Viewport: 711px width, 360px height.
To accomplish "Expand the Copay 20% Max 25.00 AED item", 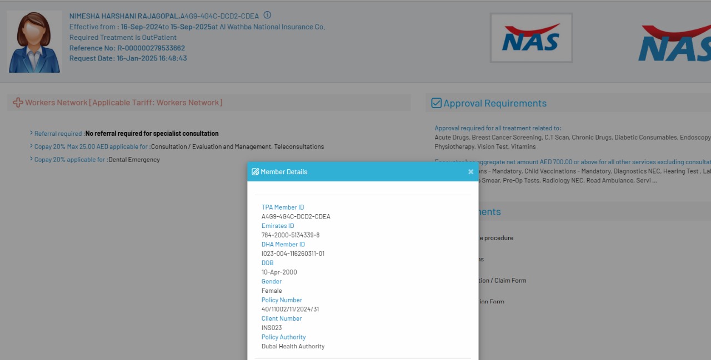I will [31, 146].
